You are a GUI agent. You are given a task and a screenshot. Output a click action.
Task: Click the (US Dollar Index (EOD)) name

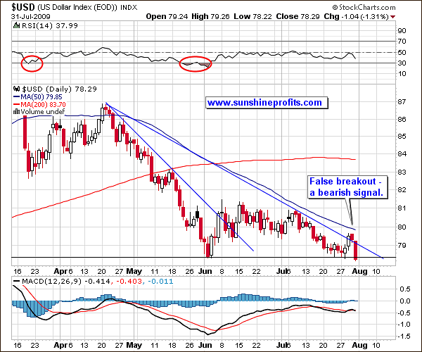[x=77, y=7]
